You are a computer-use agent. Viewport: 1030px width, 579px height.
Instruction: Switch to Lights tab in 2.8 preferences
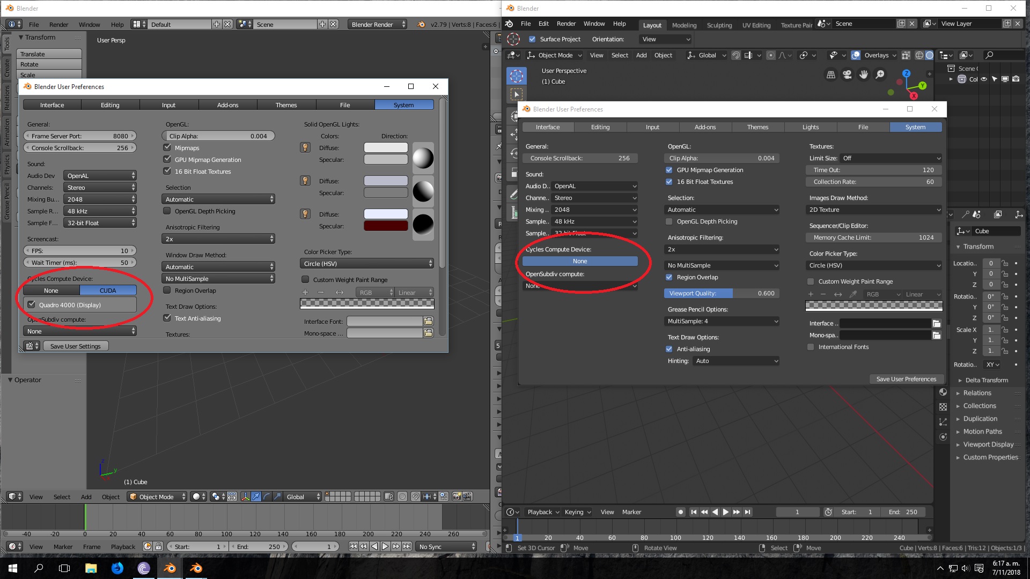coord(810,127)
